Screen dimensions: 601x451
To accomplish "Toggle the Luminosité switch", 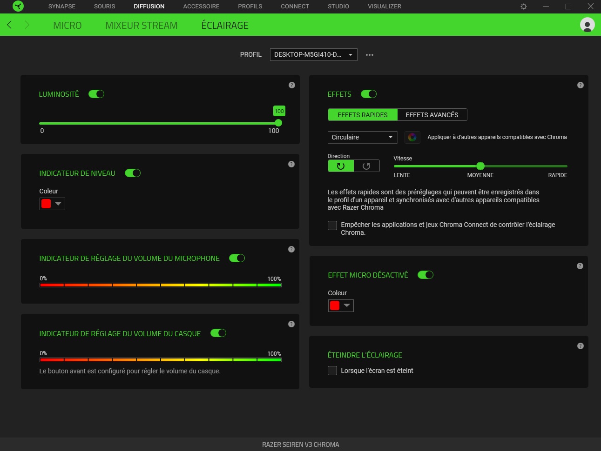I will coord(96,94).
